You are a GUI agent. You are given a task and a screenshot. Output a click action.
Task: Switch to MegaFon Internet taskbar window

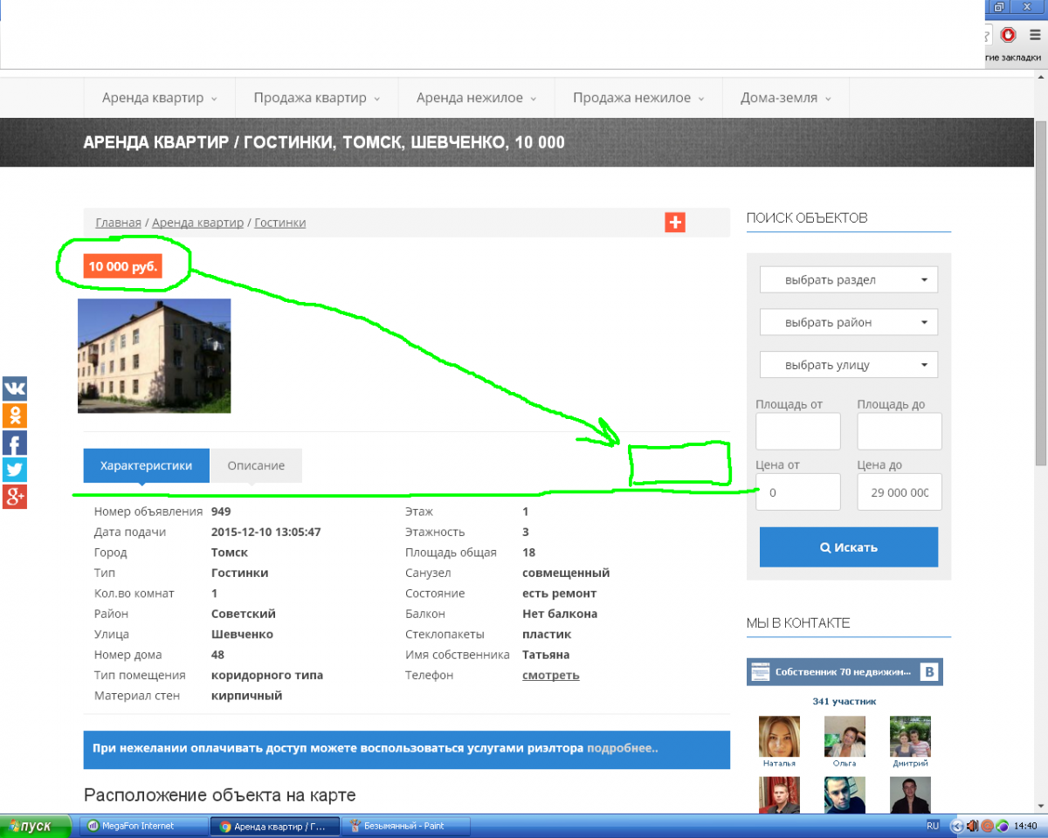(143, 826)
